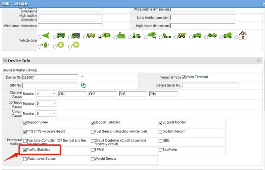Click the copy icon beside SIM No.

pyautogui.click(x=83, y=85)
